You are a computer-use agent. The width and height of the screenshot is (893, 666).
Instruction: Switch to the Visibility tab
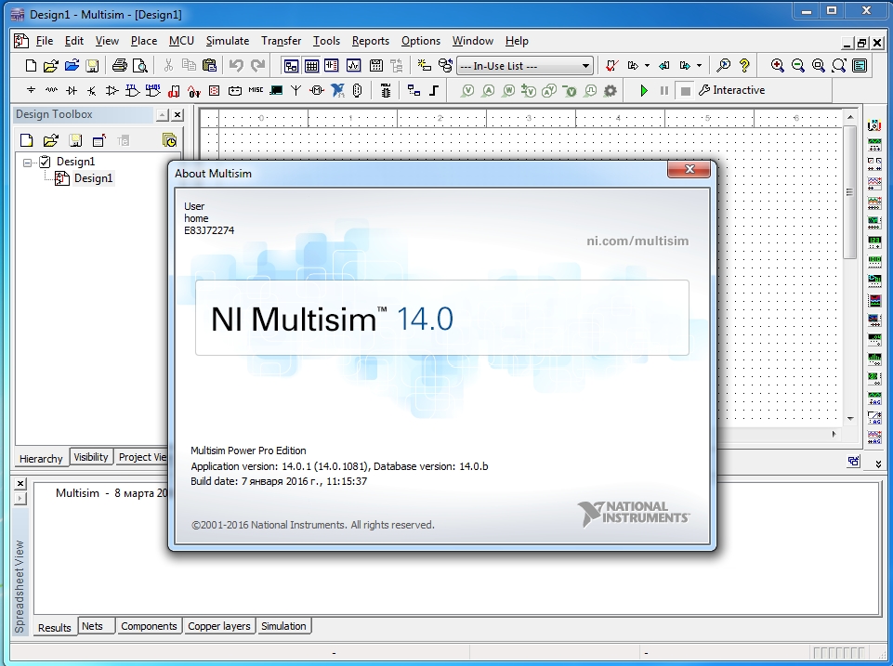tap(91, 457)
